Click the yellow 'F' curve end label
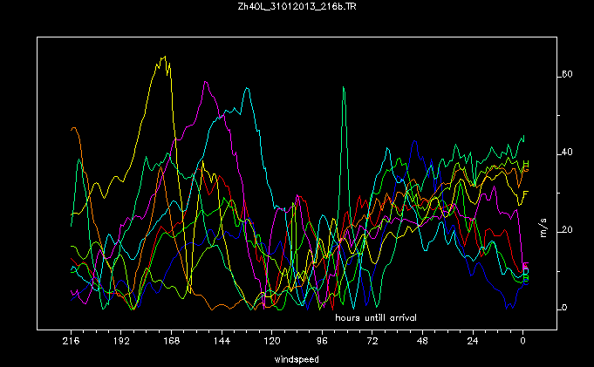 [526, 193]
